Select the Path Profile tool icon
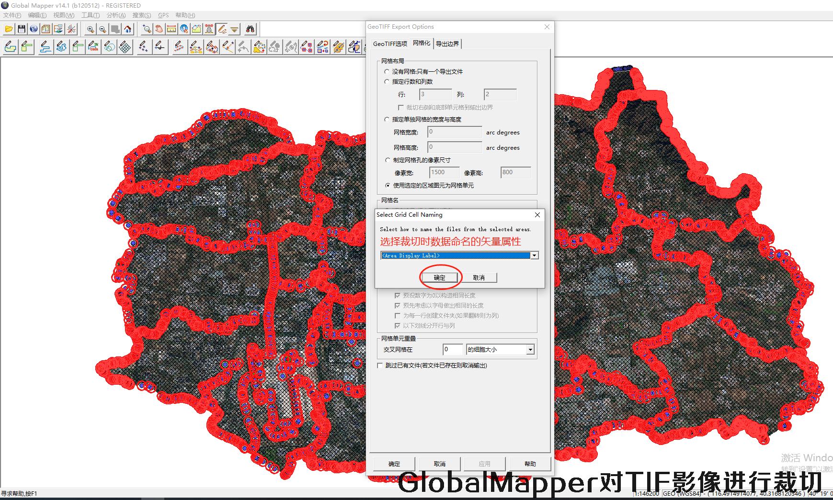 pos(196,29)
